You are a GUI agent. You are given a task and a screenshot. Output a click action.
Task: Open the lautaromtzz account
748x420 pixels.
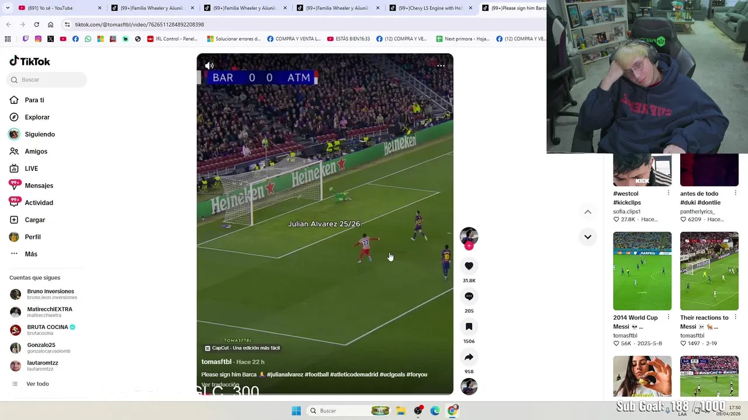pyautogui.click(x=44, y=366)
